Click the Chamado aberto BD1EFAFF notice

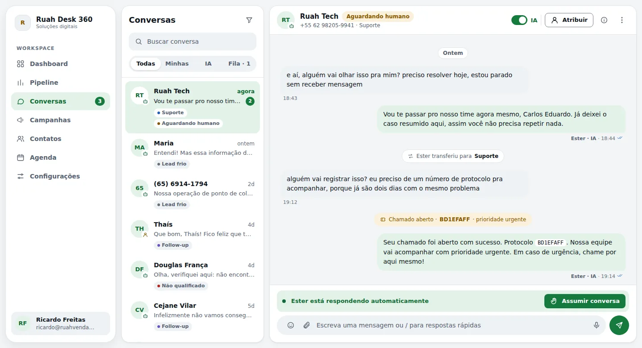(x=453, y=220)
